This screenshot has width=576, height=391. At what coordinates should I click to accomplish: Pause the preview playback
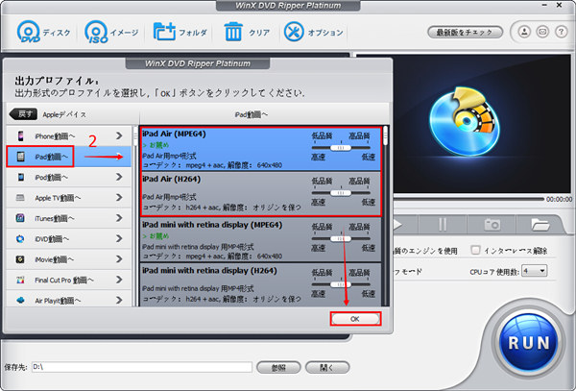pyautogui.click(x=443, y=224)
